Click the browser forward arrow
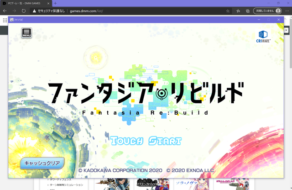 [14, 11]
